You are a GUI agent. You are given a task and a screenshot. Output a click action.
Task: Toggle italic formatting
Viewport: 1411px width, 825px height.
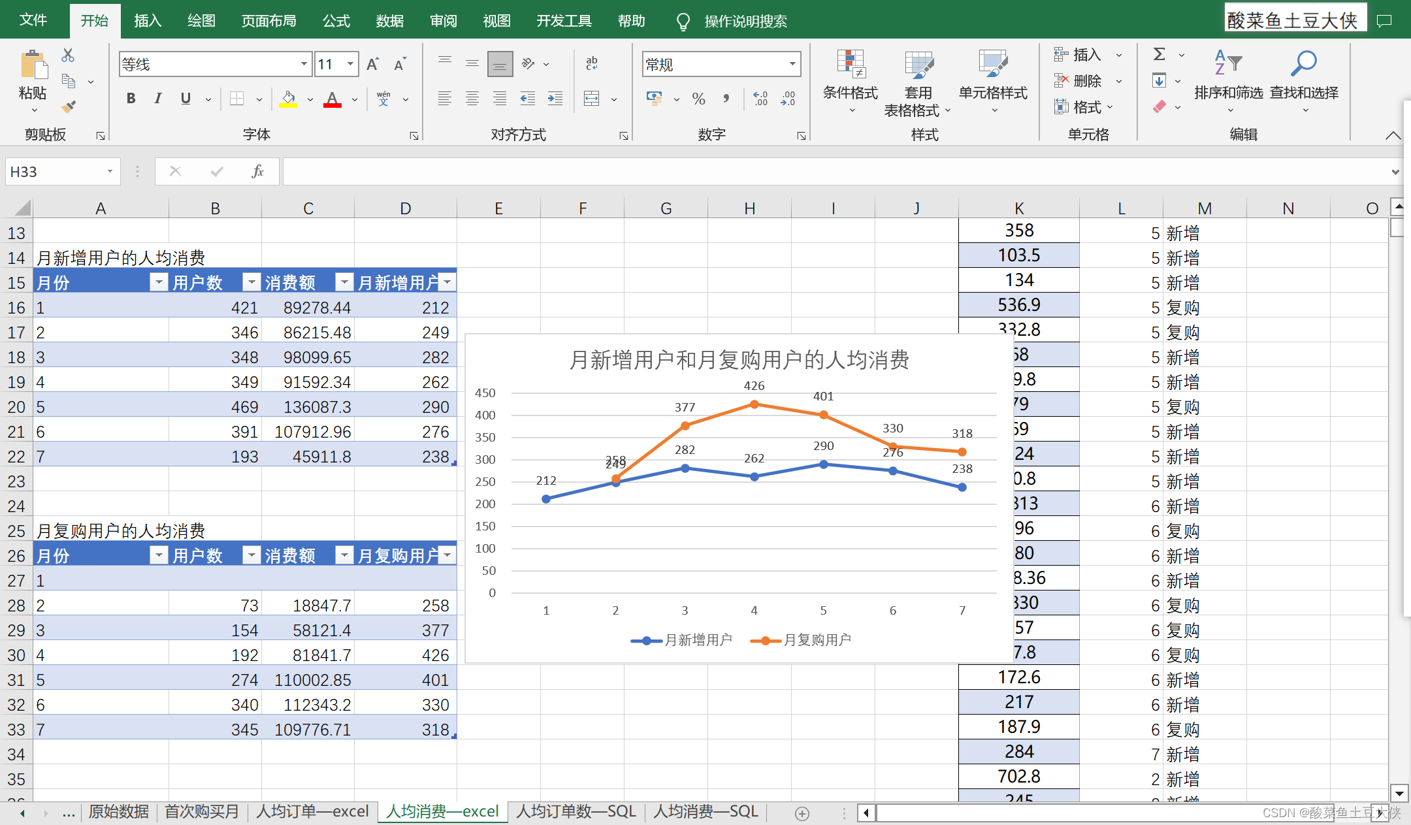coord(158,99)
